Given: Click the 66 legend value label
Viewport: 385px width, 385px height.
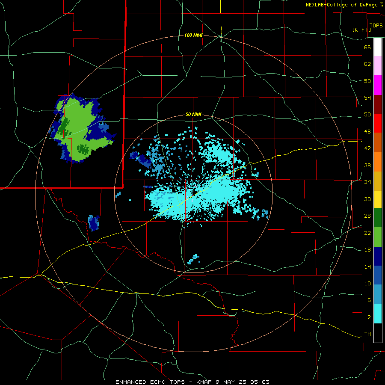Looking at the screenshot, I should click(367, 47).
